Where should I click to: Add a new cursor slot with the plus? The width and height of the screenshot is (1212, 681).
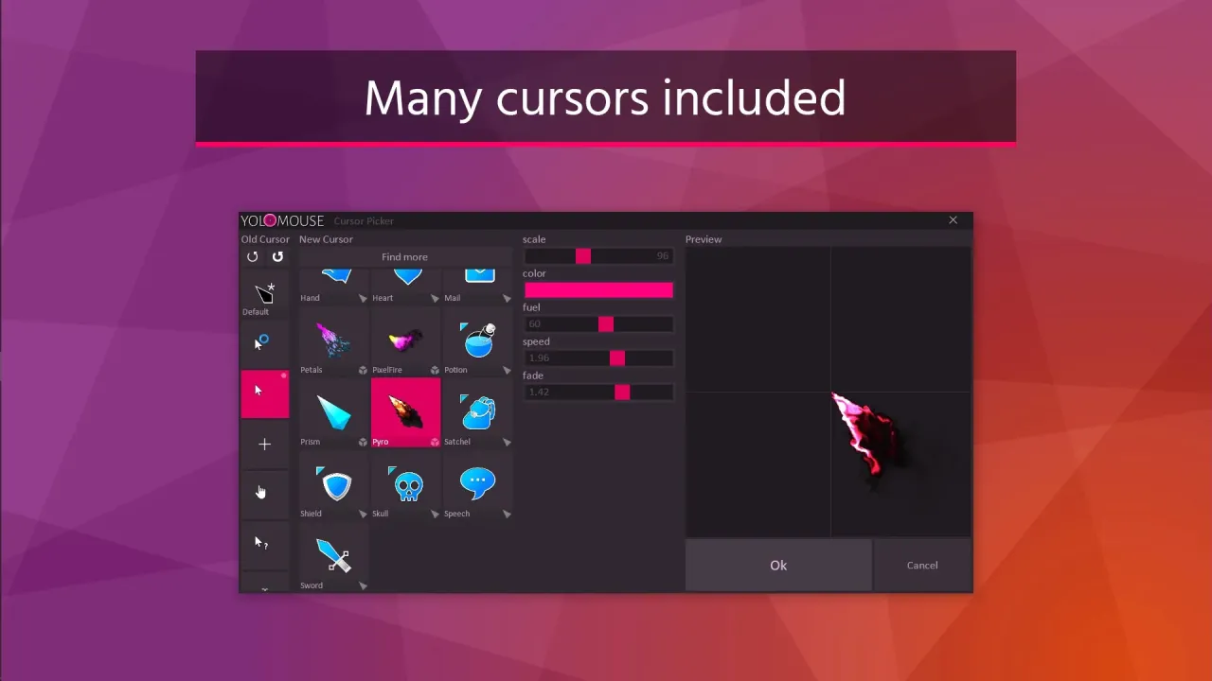pyautogui.click(x=264, y=444)
